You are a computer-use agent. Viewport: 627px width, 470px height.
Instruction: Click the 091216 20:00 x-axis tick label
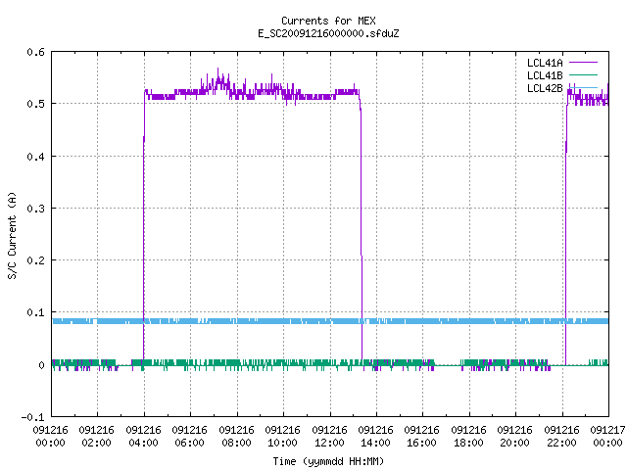click(x=514, y=437)
